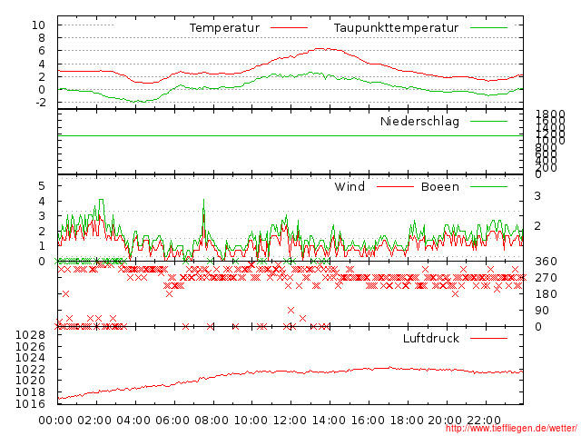
Task: Click the Boeen legend label
Action: (x=439, y=186)
